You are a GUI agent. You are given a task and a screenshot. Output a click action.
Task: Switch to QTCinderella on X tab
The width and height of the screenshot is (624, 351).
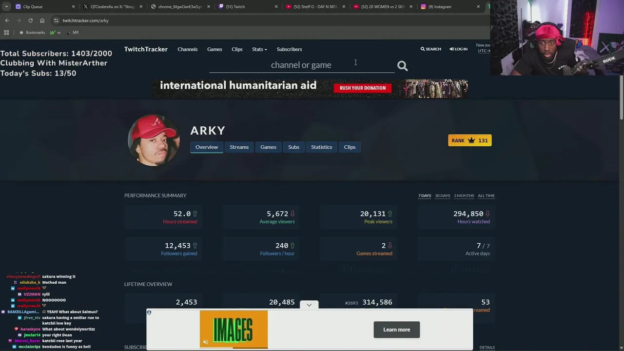[x=112, y=7]
